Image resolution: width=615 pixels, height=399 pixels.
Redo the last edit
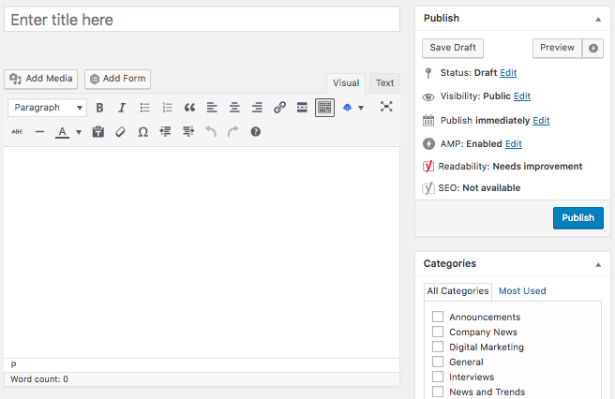(x=233, y=132)
